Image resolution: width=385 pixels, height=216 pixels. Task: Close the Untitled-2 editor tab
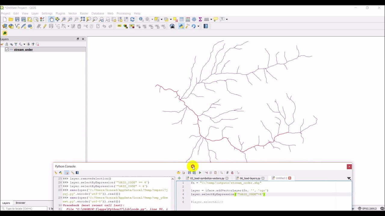(x=290, y=178)
